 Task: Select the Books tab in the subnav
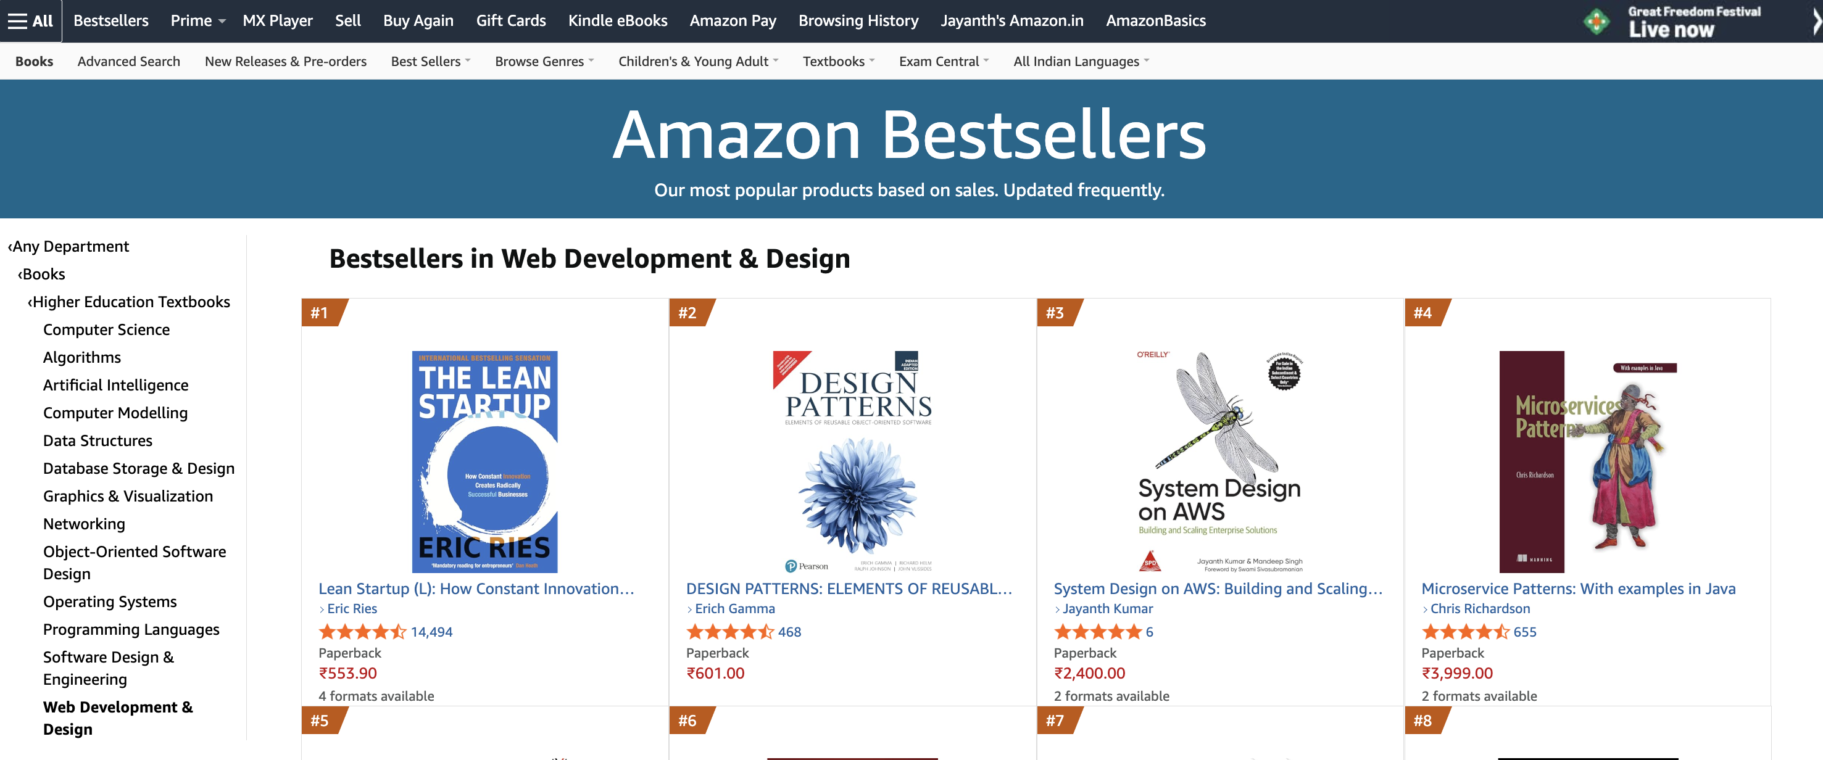34,62
